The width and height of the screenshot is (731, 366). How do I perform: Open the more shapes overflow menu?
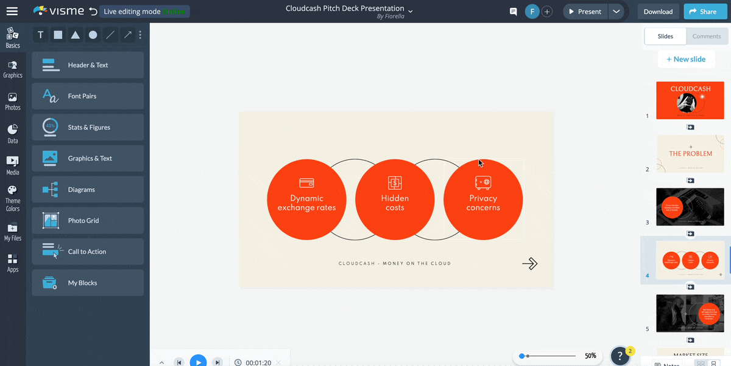(140, 35)
